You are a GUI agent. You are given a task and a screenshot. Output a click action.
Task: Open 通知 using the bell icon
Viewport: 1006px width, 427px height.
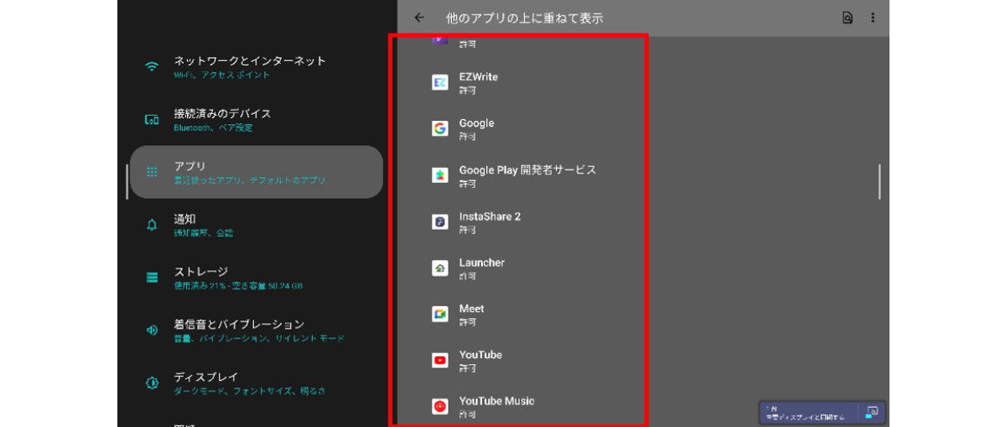click(152, 225)
